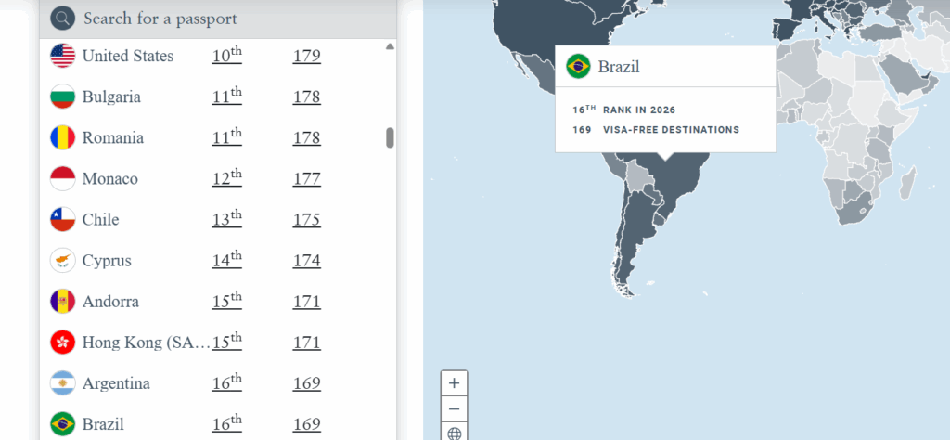Open the Hong Kong (SA… country name
The width and height of the screenshot is (950, 440).
tap(146, 343)
